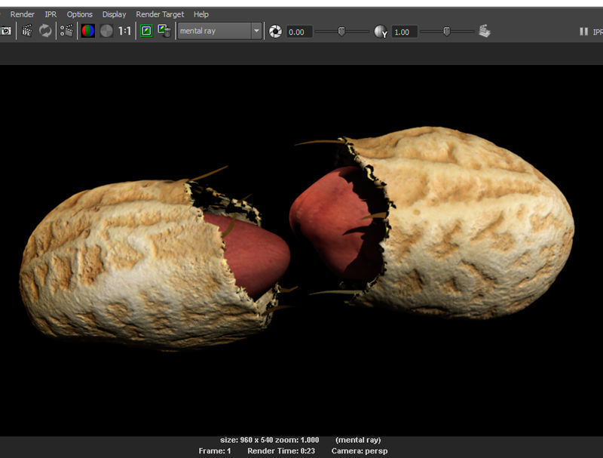Click the gamma sphere icon

point(381,31)
